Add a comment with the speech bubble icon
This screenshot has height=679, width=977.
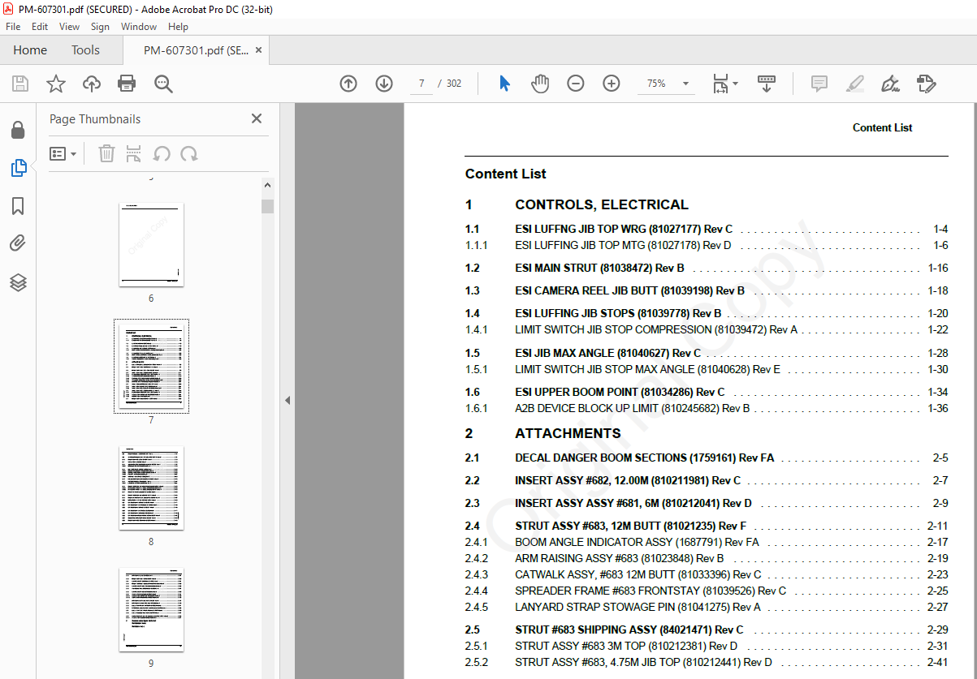pyautogui.click(x=819, y=84)
